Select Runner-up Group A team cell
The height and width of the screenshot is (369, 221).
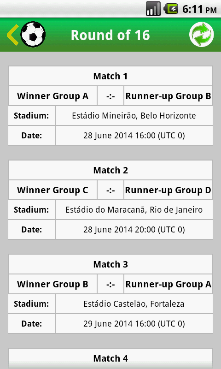pos(168,284)
